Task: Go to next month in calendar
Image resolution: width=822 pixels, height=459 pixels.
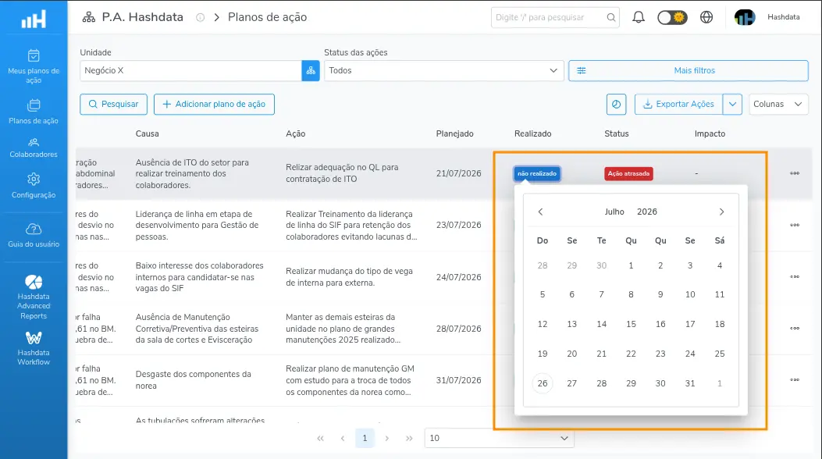Action: point(721,212)
